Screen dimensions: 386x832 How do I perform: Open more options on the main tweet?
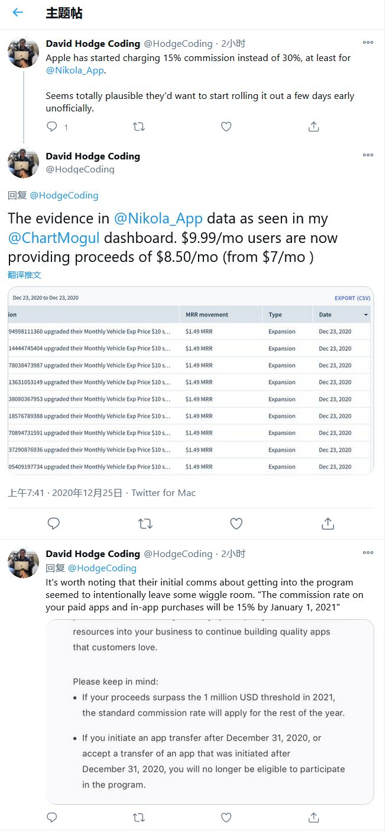tap(368, 155)
